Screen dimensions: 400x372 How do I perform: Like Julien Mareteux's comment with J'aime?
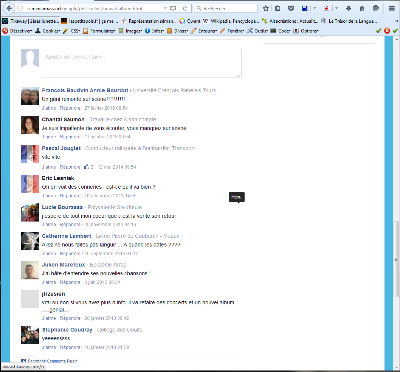pyautogui.click(x=49, y=282)
